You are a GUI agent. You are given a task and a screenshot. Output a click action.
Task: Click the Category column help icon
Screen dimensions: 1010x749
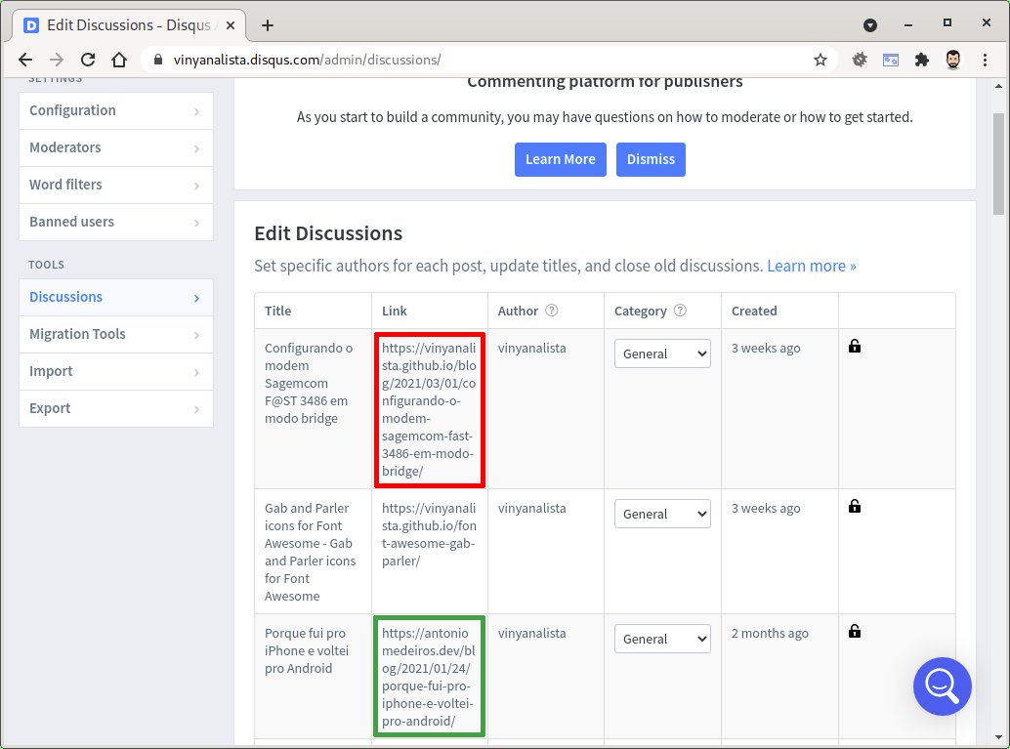(680, 311)
